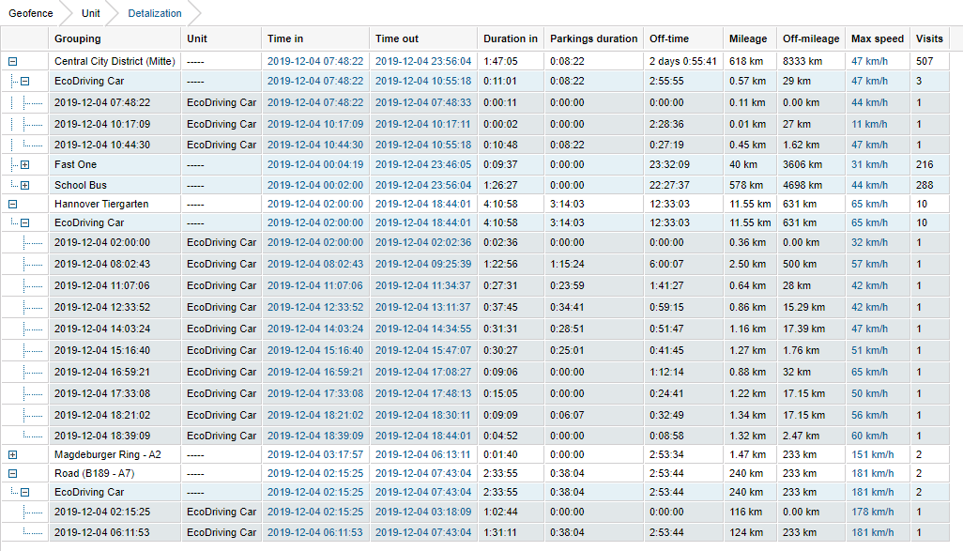Collapse EcoDriving Car under Central City District
The width and height of the screenshot is (963, 551).
pos(25,82)
